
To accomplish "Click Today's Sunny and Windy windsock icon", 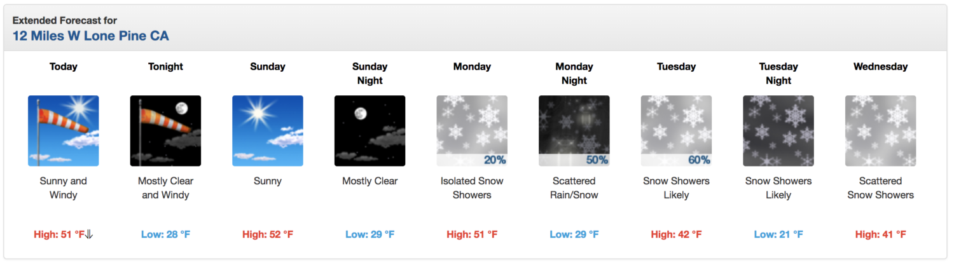I will tap(64, 131).
